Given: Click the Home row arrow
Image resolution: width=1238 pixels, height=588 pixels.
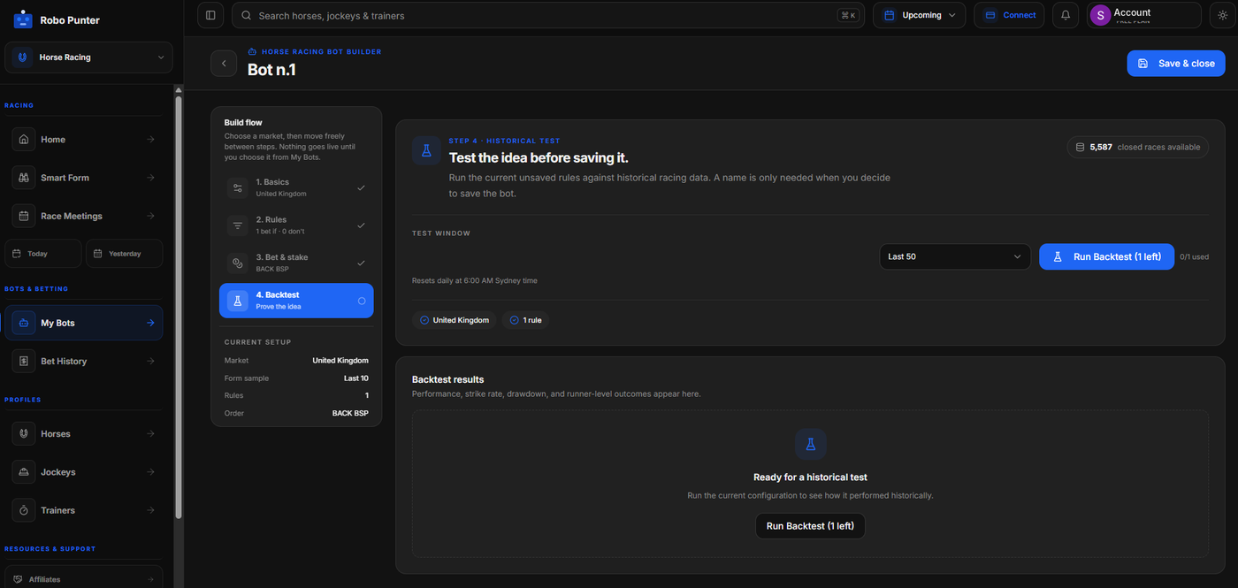Looking at the screenshot, I should point(150,140).
